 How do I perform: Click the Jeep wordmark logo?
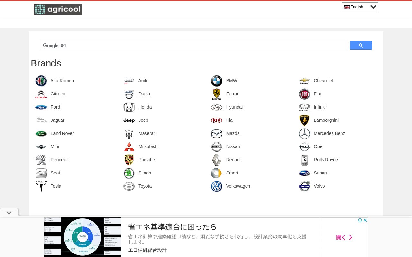129,120
